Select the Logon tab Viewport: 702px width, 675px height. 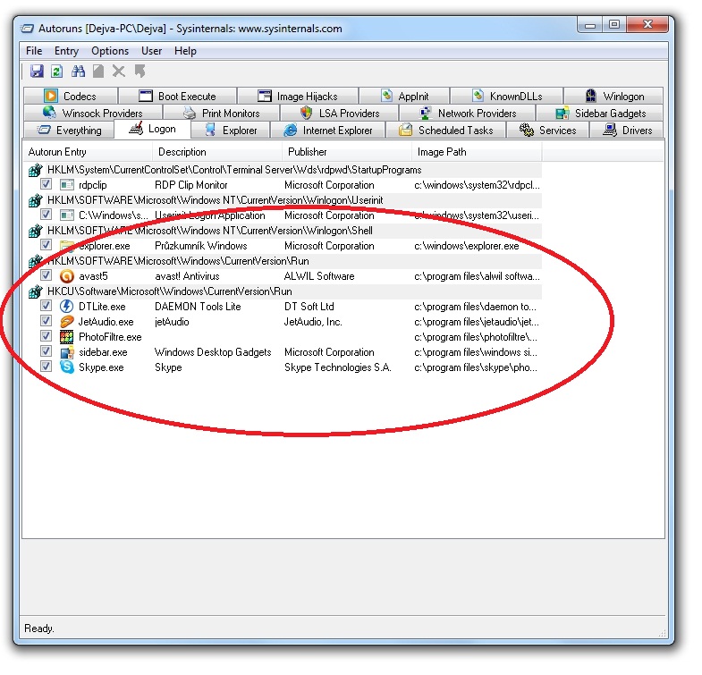[x=153, y=130]
